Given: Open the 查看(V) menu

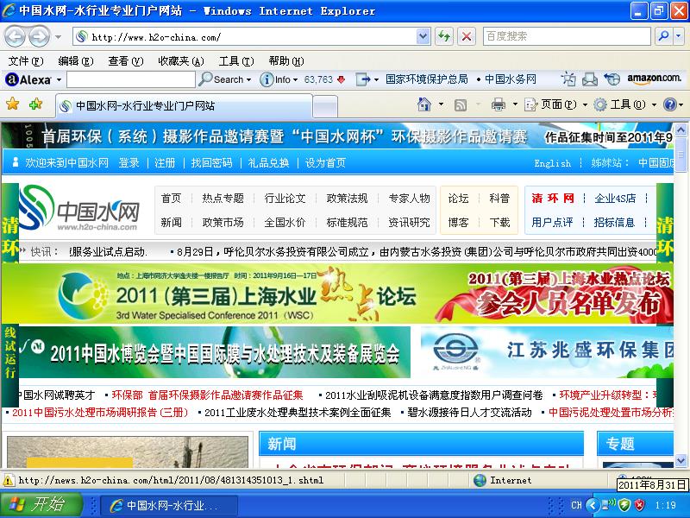Looking at the screenshot, I should [x=126, y=60].
